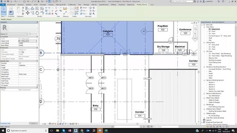Collapse the 3D Views node in Project Browser
237x133 pixels.
(x=204, y=51)
